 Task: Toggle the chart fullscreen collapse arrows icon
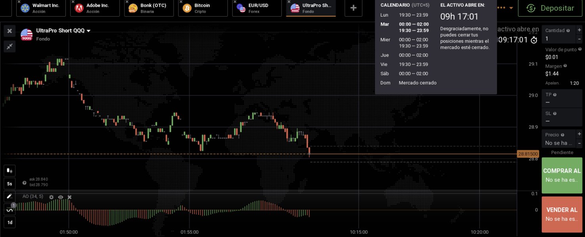click(x=10, y=46)
